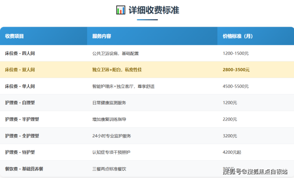This screenshot has width=294, height=178.
Task: Click the 2800-3500元 highlighted price
Action: point(236,70)
